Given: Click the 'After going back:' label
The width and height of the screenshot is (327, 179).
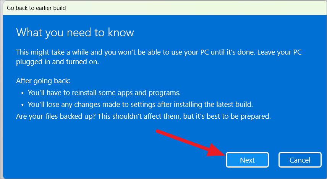Looking at the screenshot, I should [x=43, y=81].
